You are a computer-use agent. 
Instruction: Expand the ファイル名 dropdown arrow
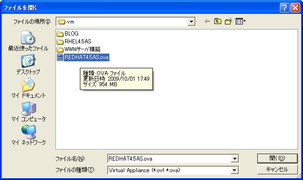(235, 159)
